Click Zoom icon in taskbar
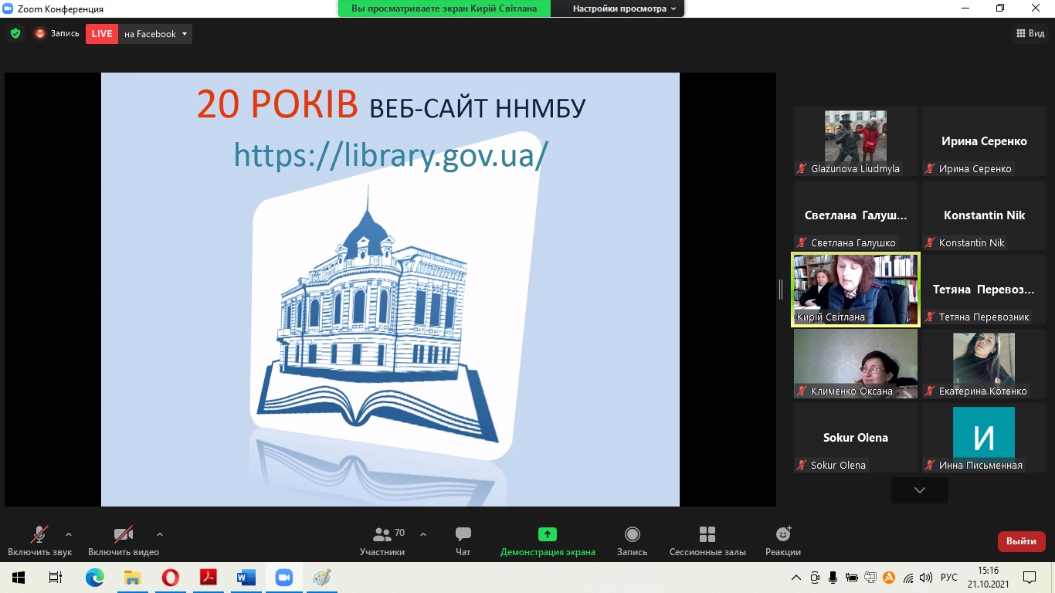 click(x=283, y=578)
